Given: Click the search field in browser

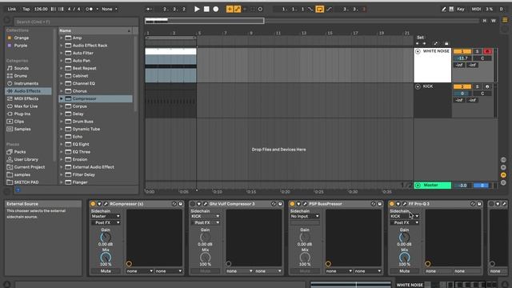Looking at the screenshot, I should tap(77, 22).
